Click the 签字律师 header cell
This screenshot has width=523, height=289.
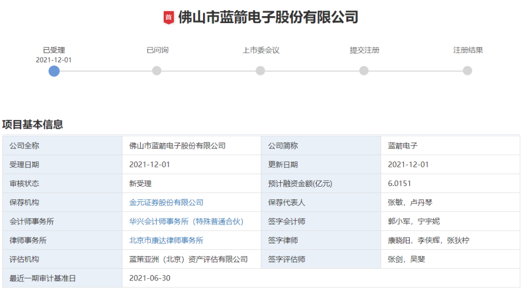(321, 240)
